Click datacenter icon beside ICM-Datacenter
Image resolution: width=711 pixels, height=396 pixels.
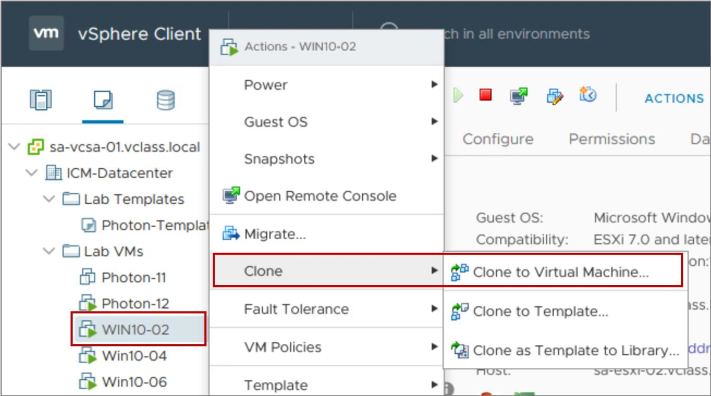coord(53,173)
